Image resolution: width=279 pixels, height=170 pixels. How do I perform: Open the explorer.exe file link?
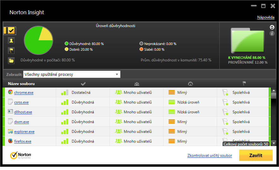(x=24, y=132)
